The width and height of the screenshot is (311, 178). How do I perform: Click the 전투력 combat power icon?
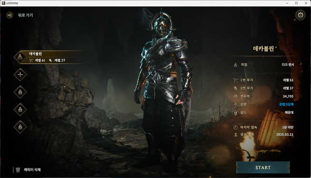point(236,96)
